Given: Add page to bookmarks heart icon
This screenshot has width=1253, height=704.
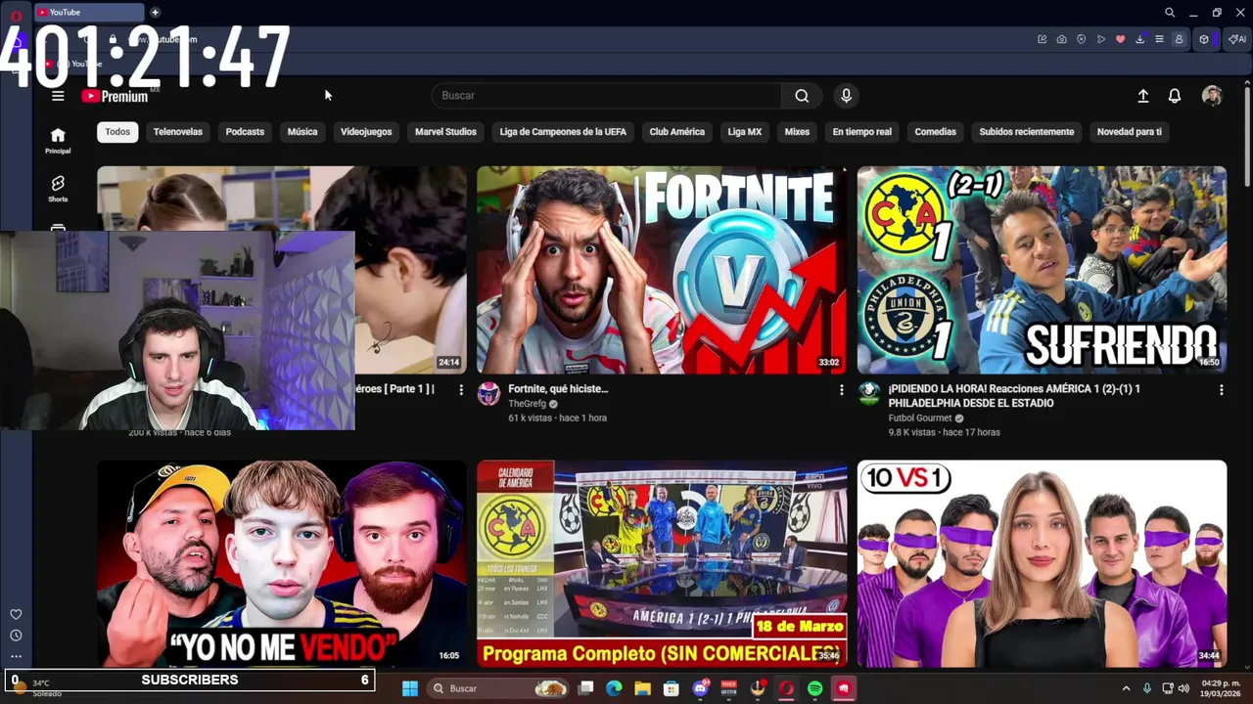Looking at the screenshot, I should click(x=1120, y=39).
